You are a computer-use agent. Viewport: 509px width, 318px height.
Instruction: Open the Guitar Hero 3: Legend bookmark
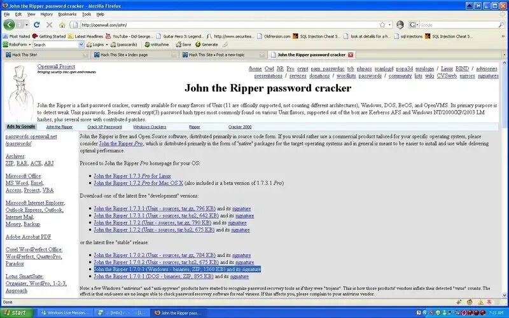point(180,36)
